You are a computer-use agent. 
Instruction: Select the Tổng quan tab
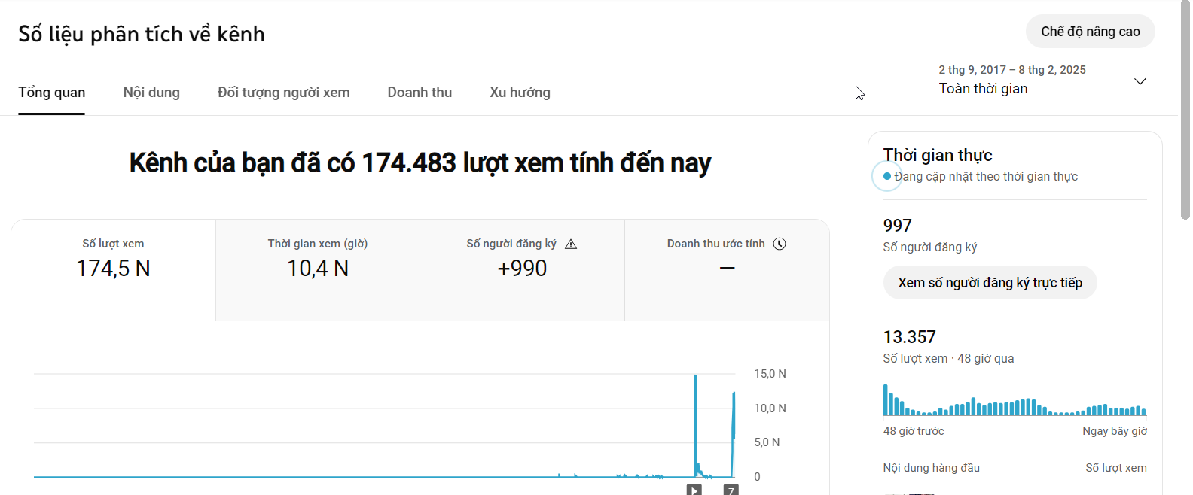pos(51,93)
